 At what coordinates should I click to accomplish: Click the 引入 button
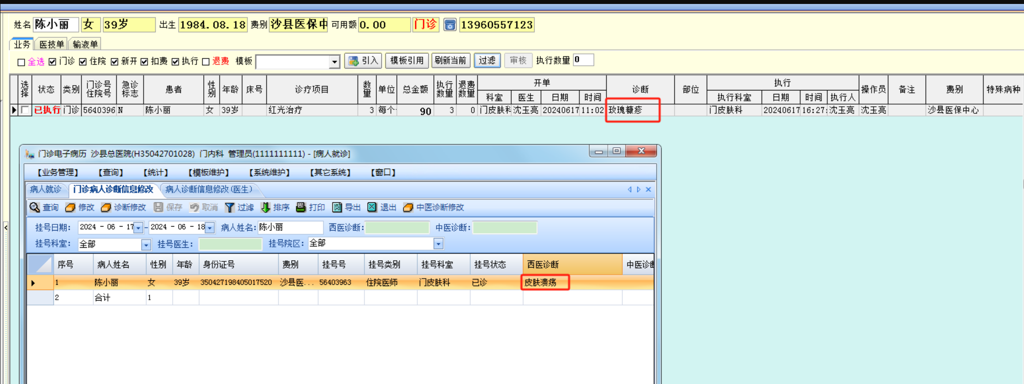coord(363,60)
